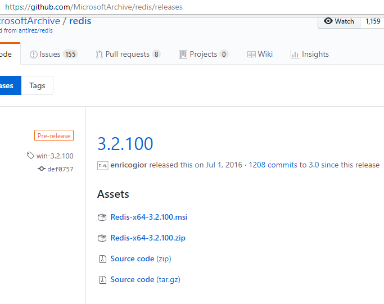The image size is (384, 304).
Task: Click file icon for Source code (tar.gz)
Action: tap(103, 280)
